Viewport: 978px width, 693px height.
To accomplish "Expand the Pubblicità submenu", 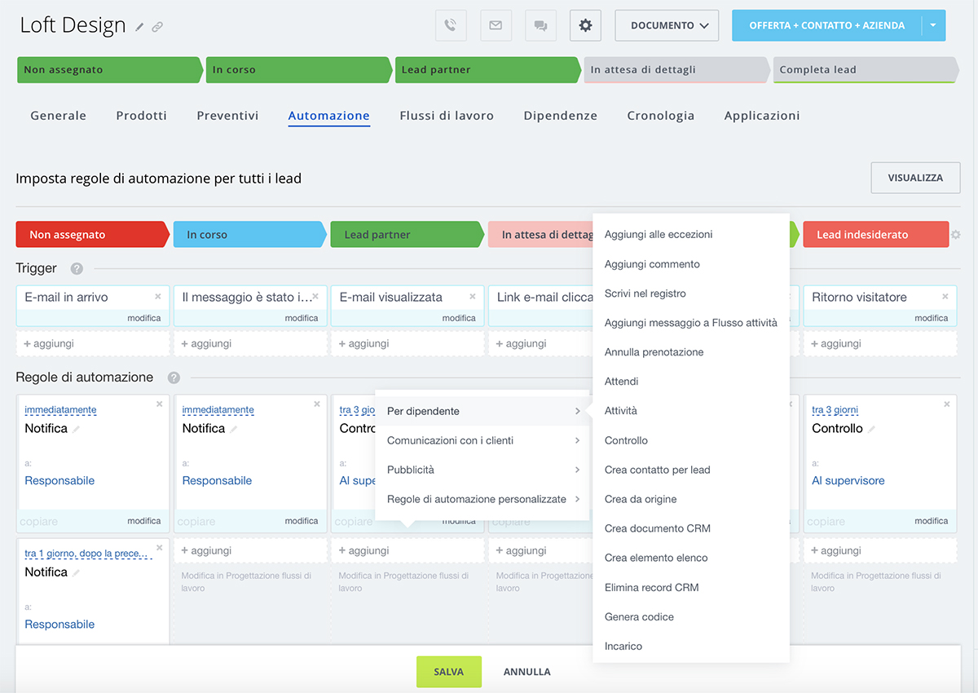I will (482, 470).
